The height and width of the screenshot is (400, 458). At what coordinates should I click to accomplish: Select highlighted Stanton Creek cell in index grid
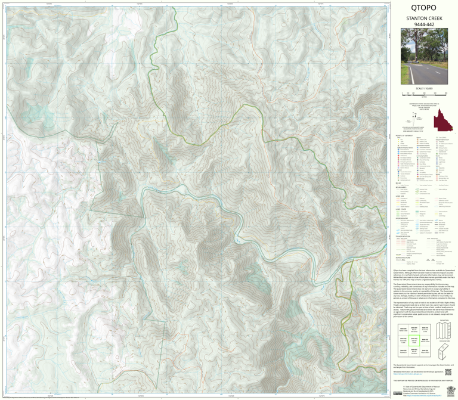[414, 340]
